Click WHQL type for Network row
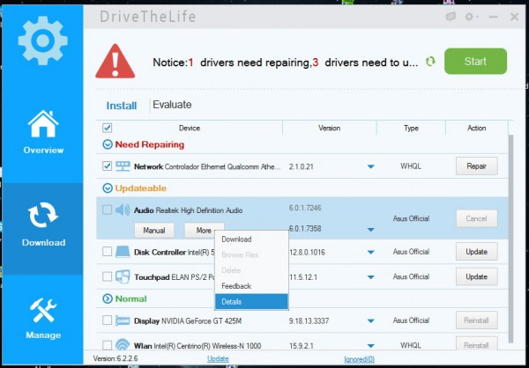The height and width of the screenshot is (368, 529). coord(411,166)
